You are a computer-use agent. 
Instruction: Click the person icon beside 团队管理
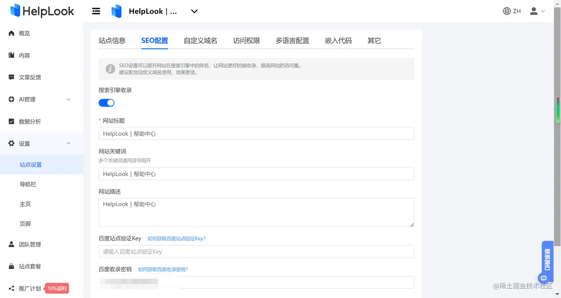12,244
